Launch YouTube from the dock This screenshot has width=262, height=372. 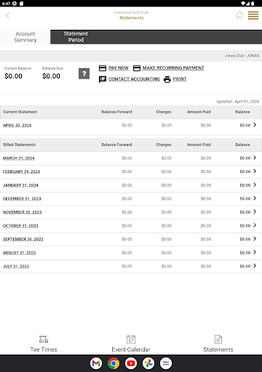(131, 363)
